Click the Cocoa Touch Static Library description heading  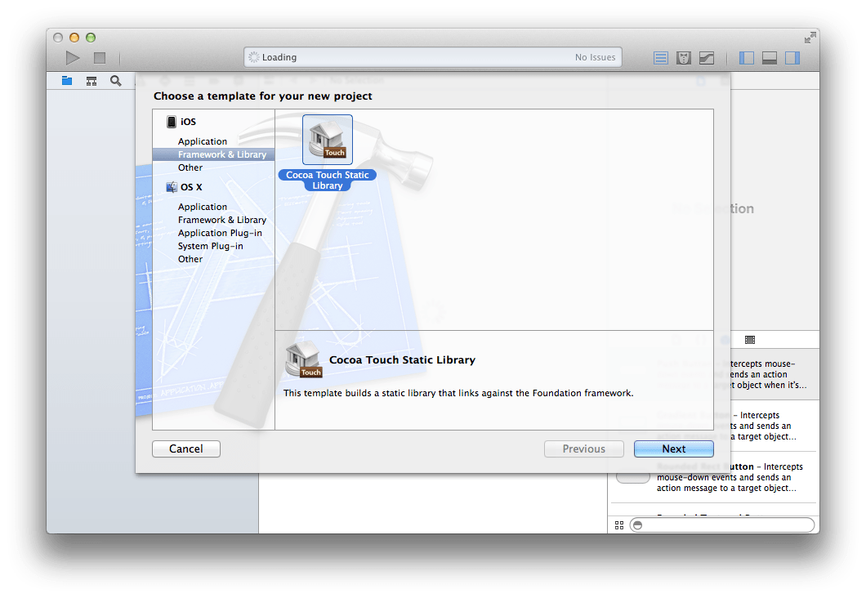point(402,360)
